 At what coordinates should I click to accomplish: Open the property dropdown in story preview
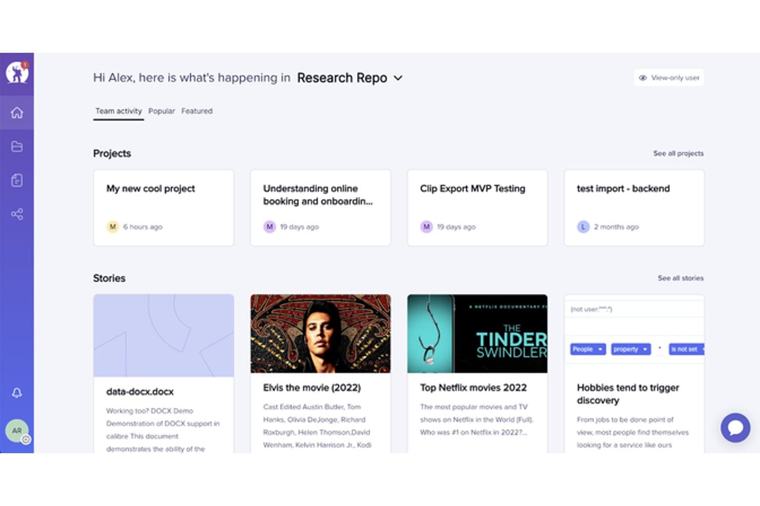pyautogui.click(x=631, y=349)
